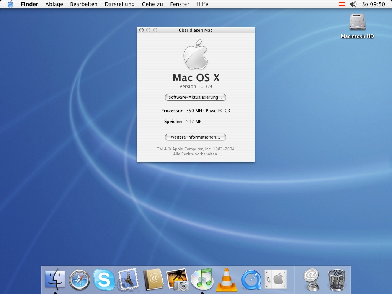The image size is (392, 294).
Task: Open iTunes from the Dock
Action: (x=202, y=279)
